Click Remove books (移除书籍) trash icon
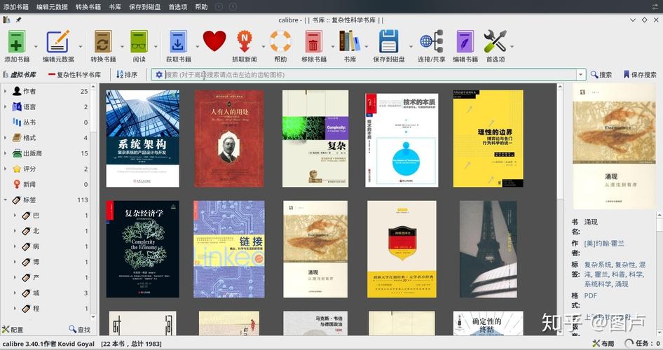The image size is (663, 350). click(x=313, y=41)
